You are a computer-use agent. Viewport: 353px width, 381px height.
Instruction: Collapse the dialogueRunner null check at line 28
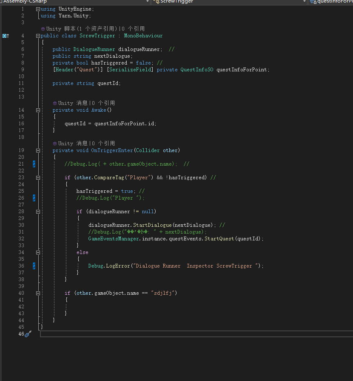[38, 212]
